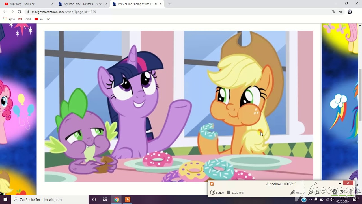The width and height of the screenshot is (362, 204).
Task: Minimize the Chrome window
Action: pos(336,3)
